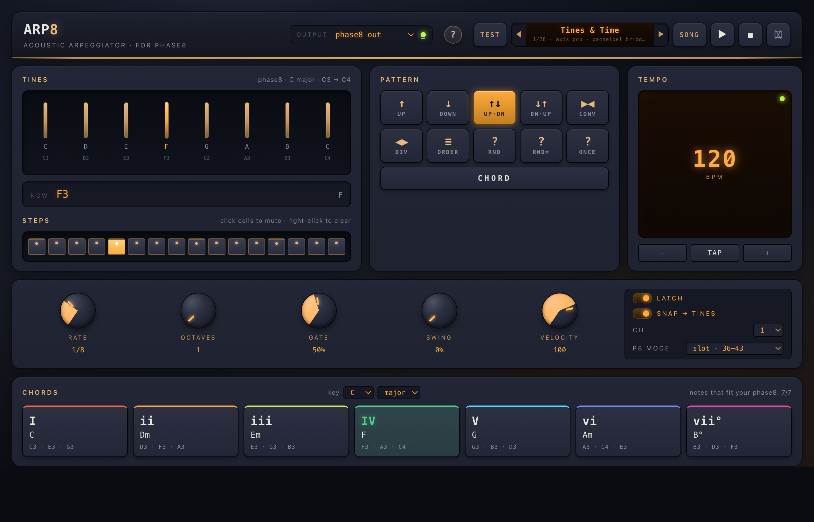Select the UP arpeggio pattern

[x=401, y=108]
